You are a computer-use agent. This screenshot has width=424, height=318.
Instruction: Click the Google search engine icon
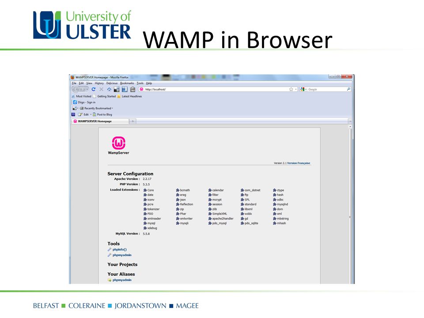click(303, 89)
